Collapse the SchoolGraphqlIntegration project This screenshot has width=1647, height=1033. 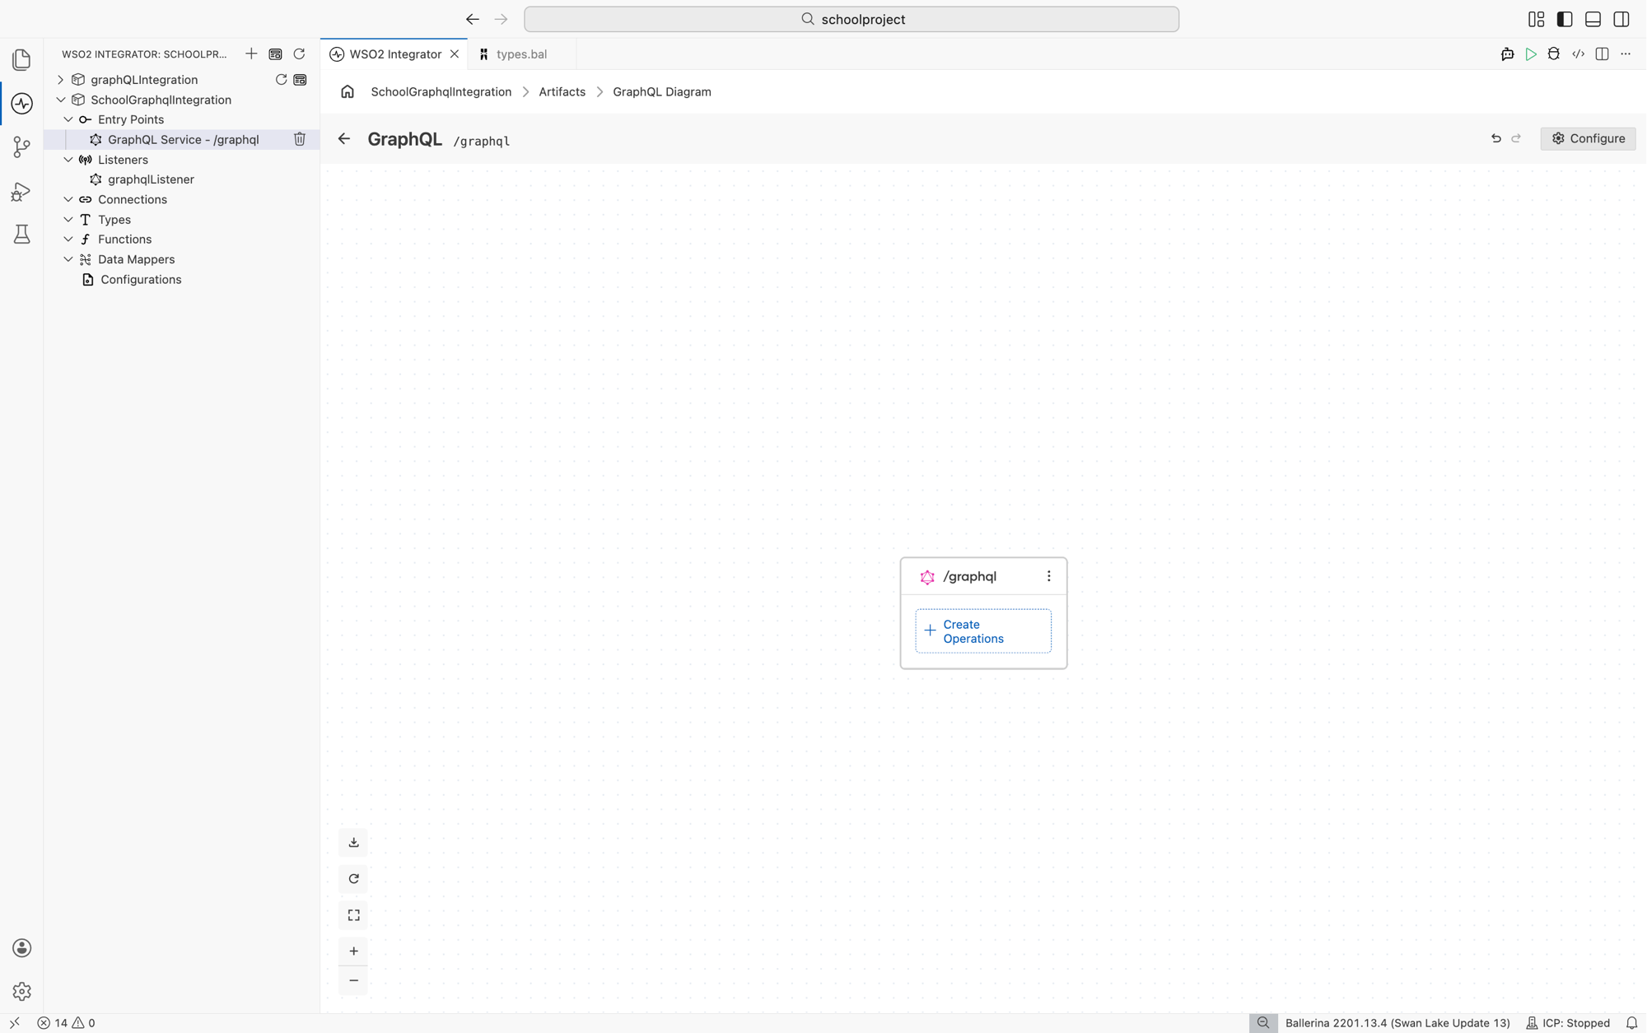[60, 100]
